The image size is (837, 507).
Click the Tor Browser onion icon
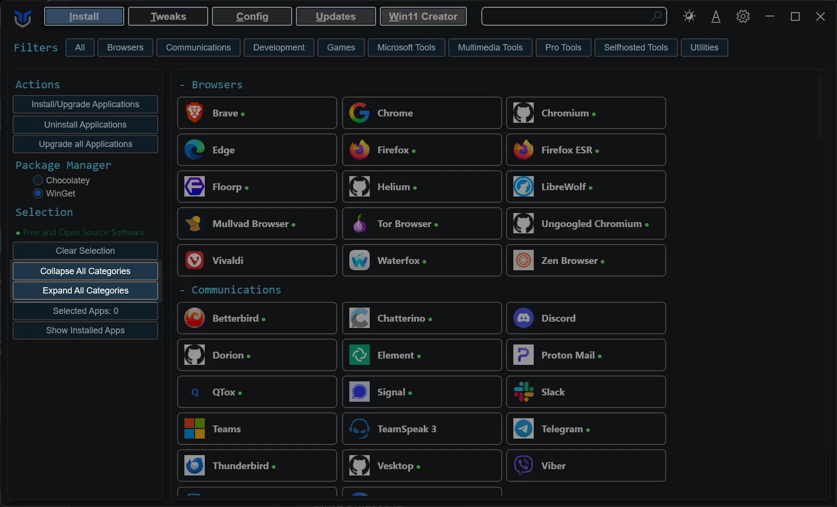360,223
